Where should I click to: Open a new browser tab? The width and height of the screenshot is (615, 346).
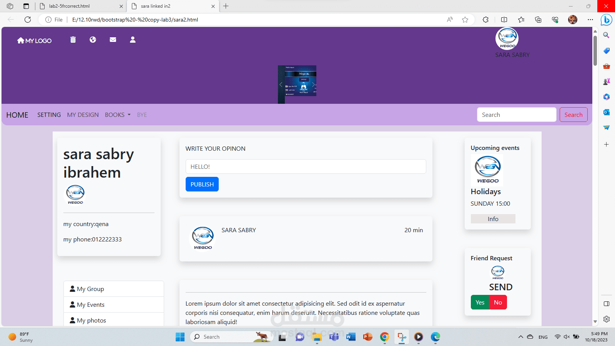pos(226,6)
